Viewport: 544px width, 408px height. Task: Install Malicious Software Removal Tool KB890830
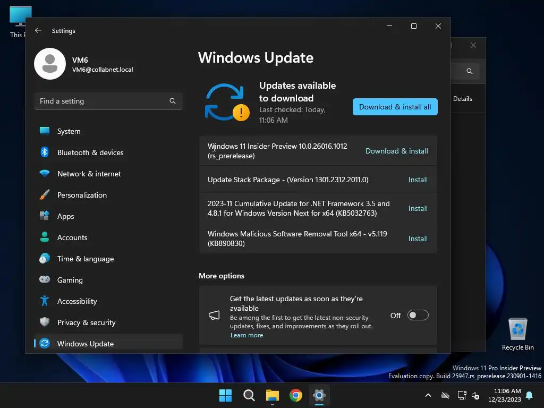click(418, 239)
